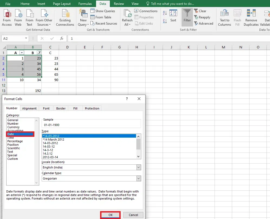Switch to the Alignment tab
This screenshot has width=270, height=219.
29,108
